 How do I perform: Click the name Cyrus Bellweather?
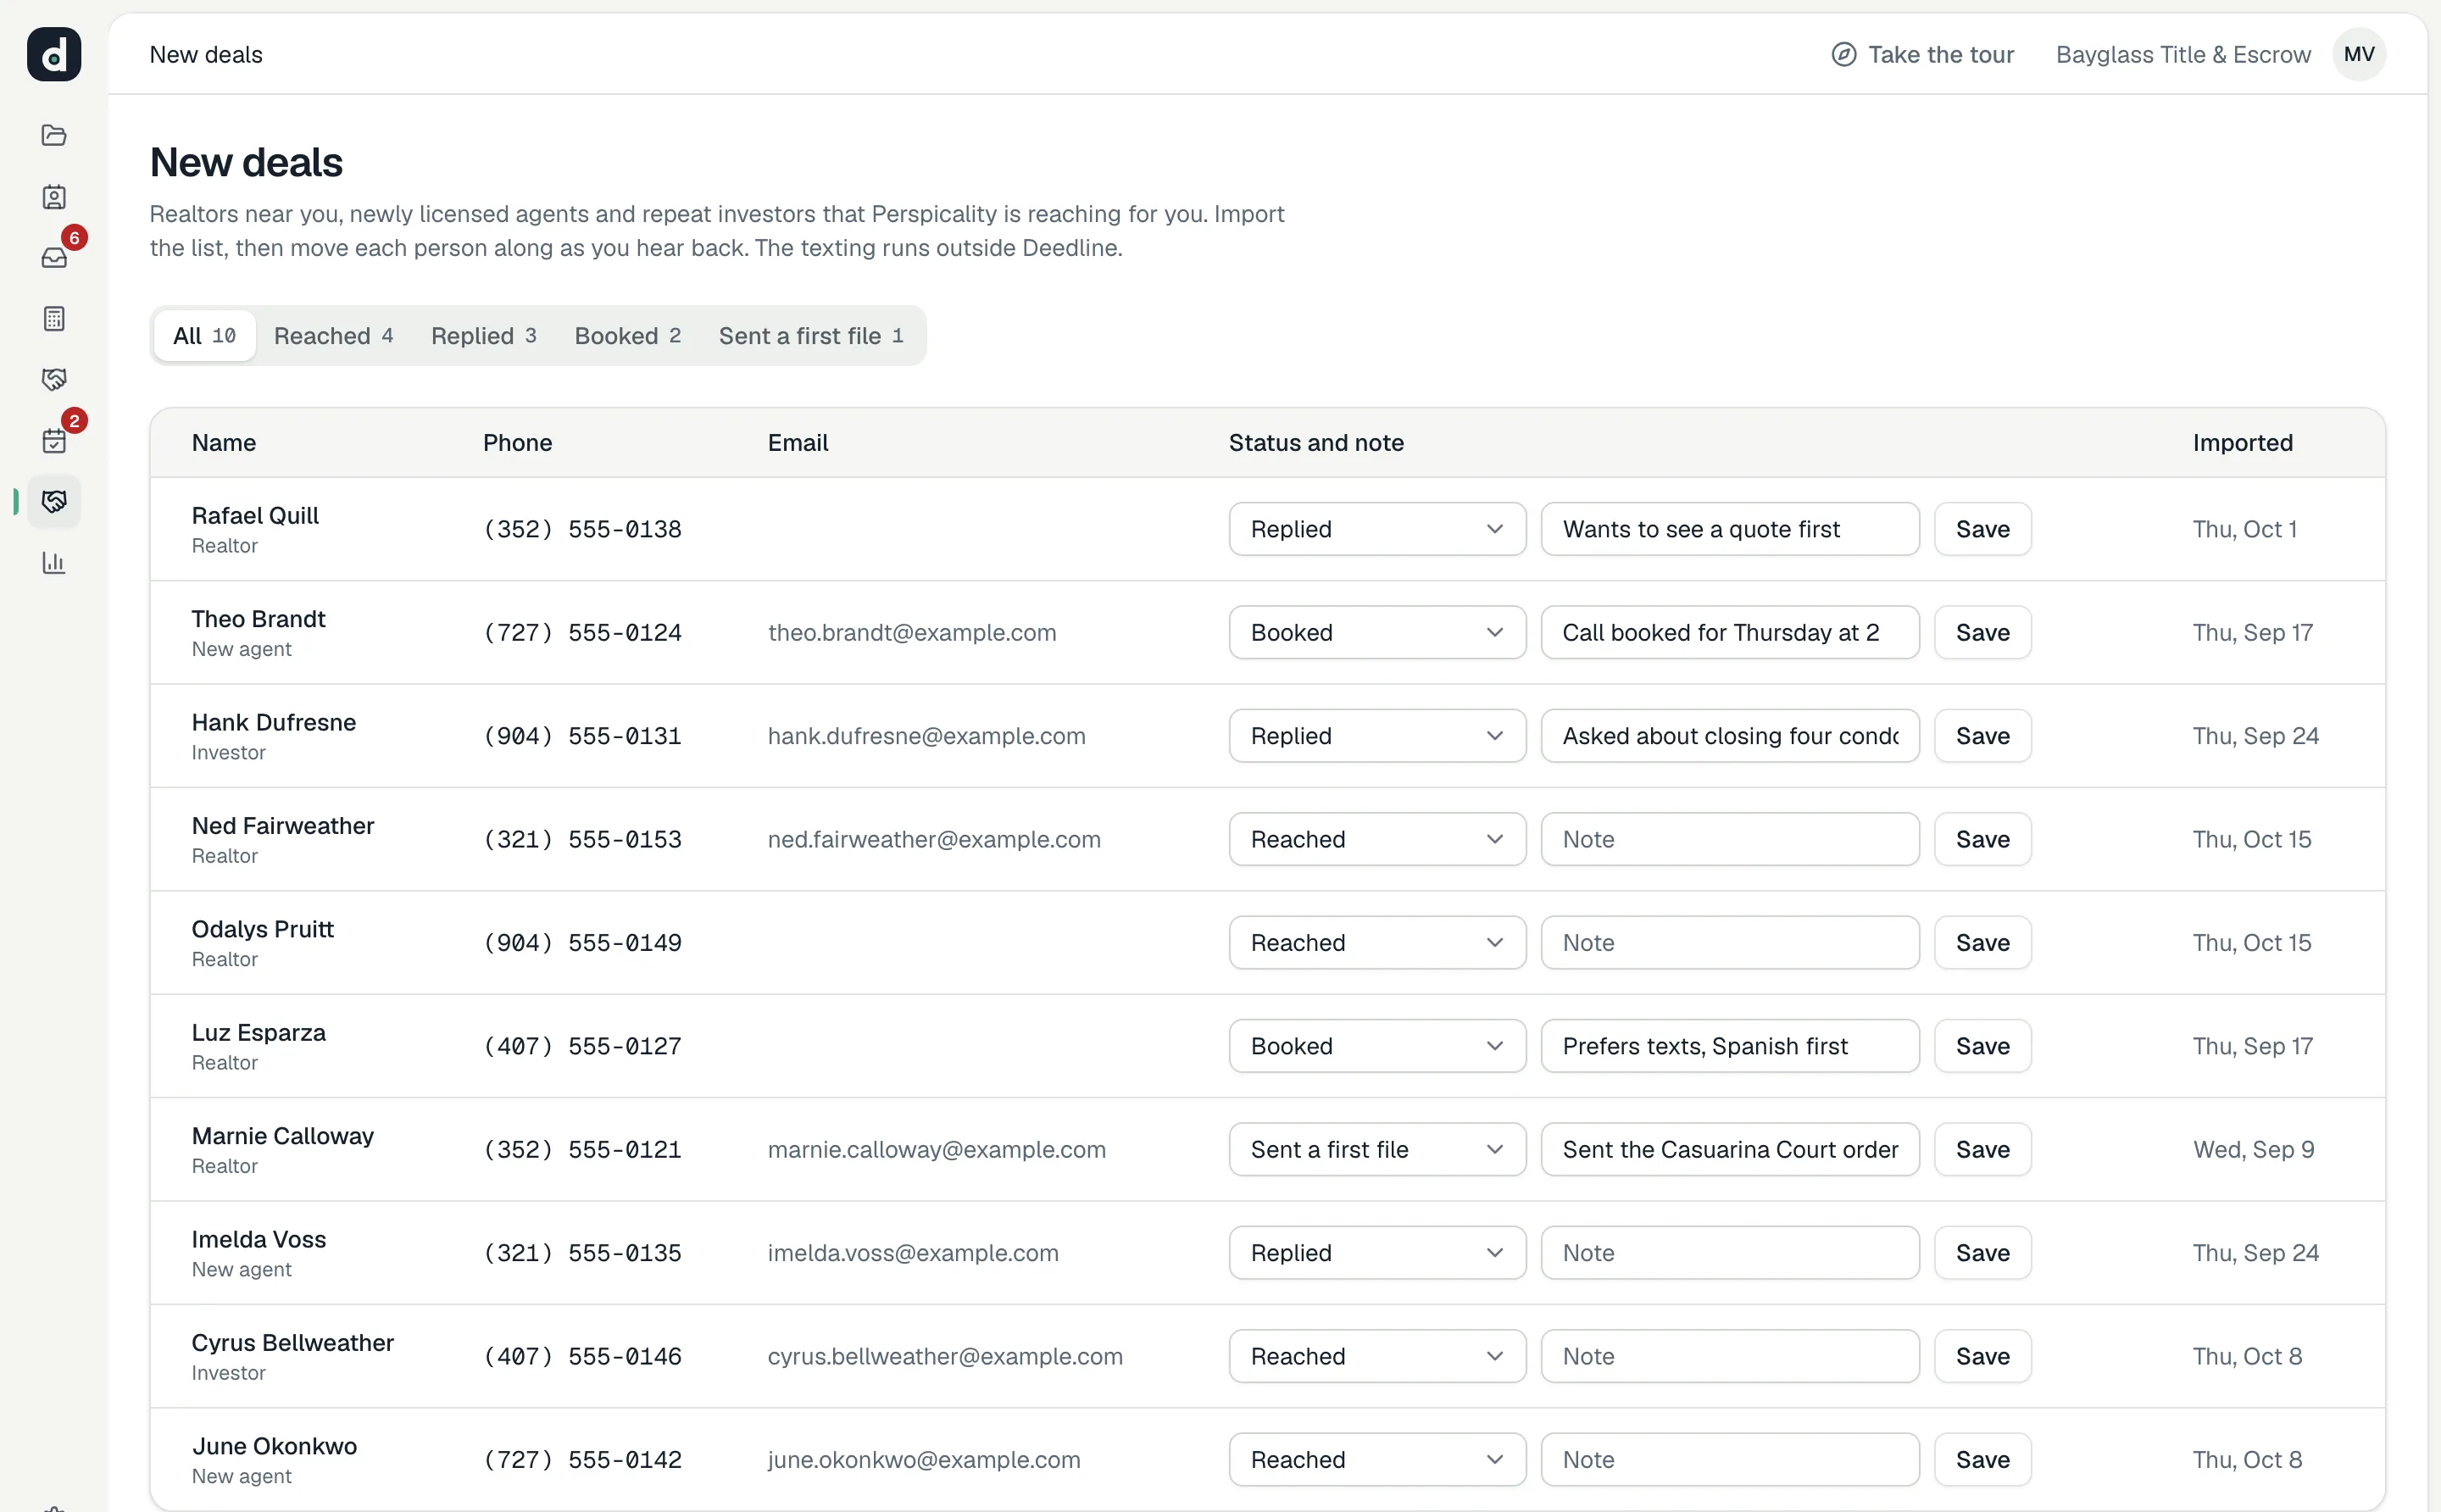click(x=292, y=1343)
